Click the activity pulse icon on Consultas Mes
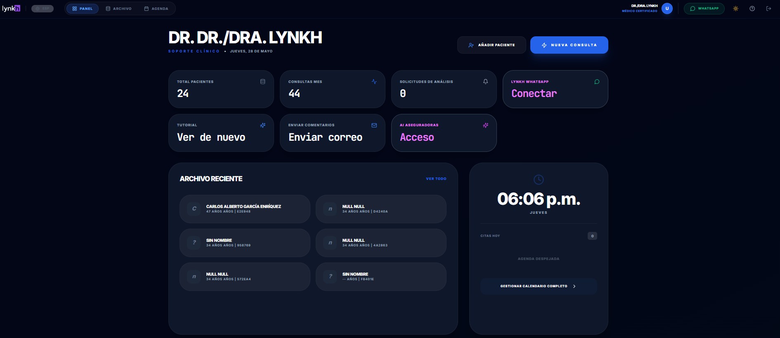780x338 pixels. tap(374, 82)
